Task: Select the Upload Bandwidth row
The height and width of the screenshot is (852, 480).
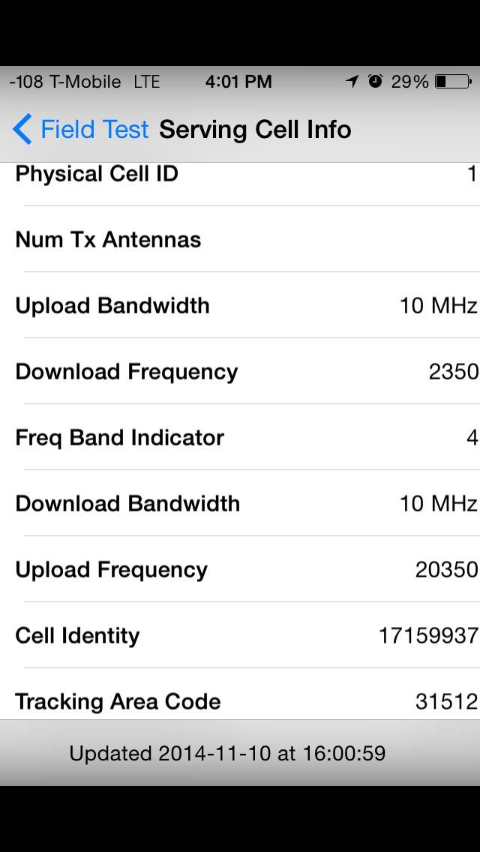Action: (x=240, y=306)
